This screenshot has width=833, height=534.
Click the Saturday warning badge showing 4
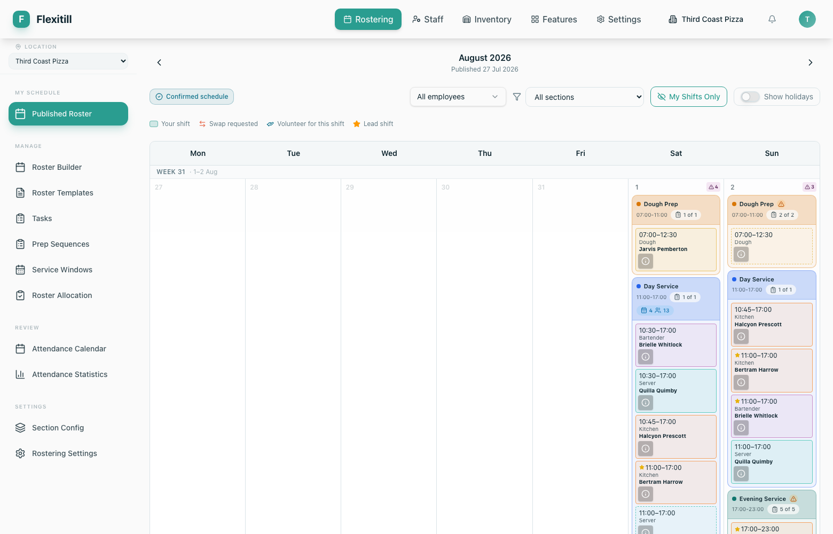click(713, 187)
